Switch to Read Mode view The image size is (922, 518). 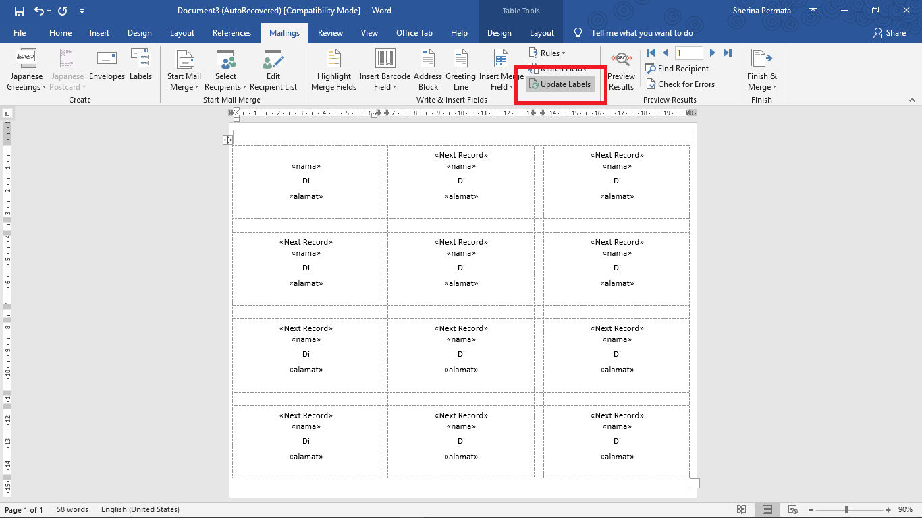click(x=742, y=510)
